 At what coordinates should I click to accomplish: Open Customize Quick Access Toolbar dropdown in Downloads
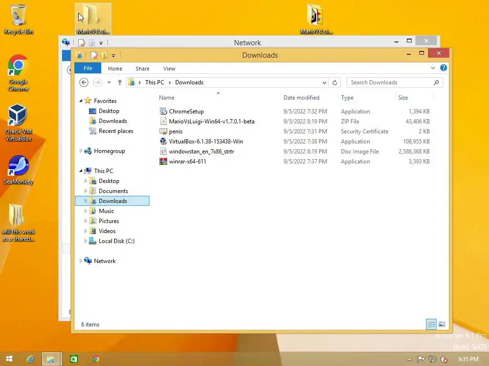(113, 56)
